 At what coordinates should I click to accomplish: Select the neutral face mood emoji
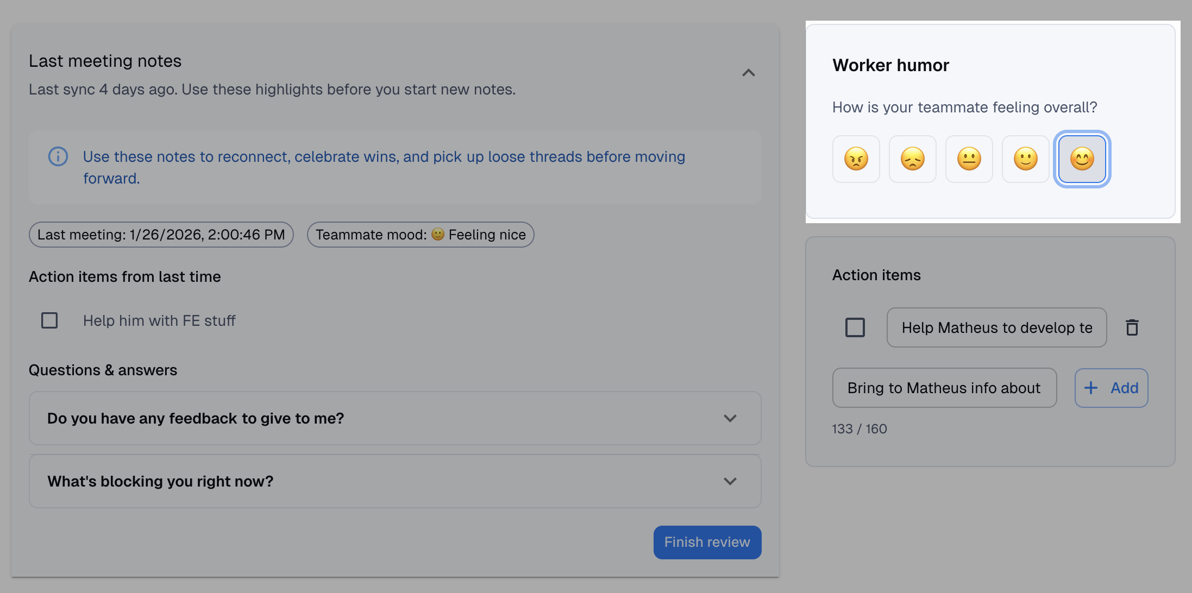[969, 159]
